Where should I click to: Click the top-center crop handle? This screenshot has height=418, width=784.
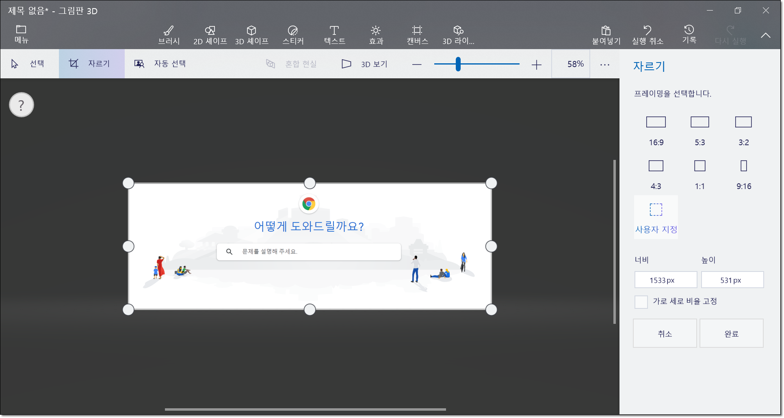pos(310,183)
